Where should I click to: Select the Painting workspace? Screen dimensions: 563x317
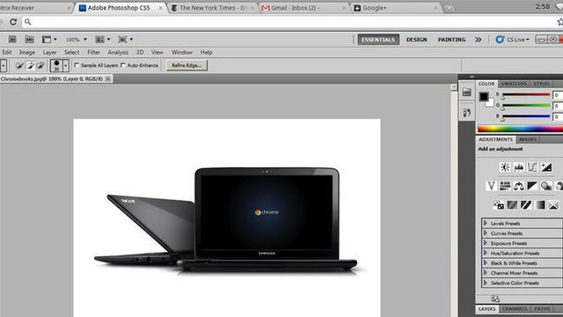point(451,40)
